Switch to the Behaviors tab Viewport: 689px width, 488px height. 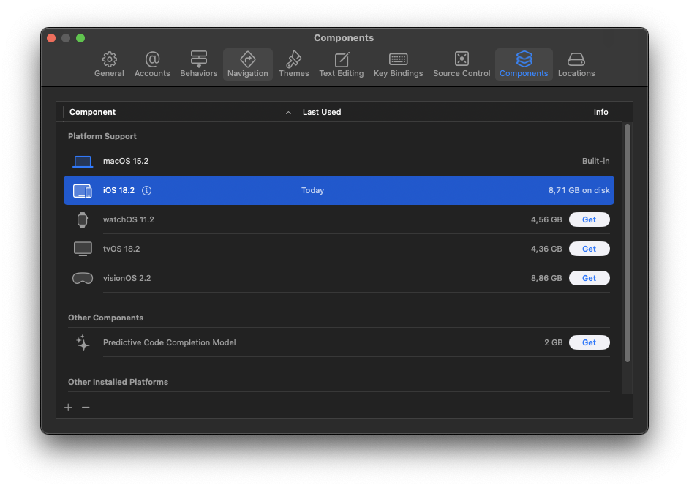199,64
